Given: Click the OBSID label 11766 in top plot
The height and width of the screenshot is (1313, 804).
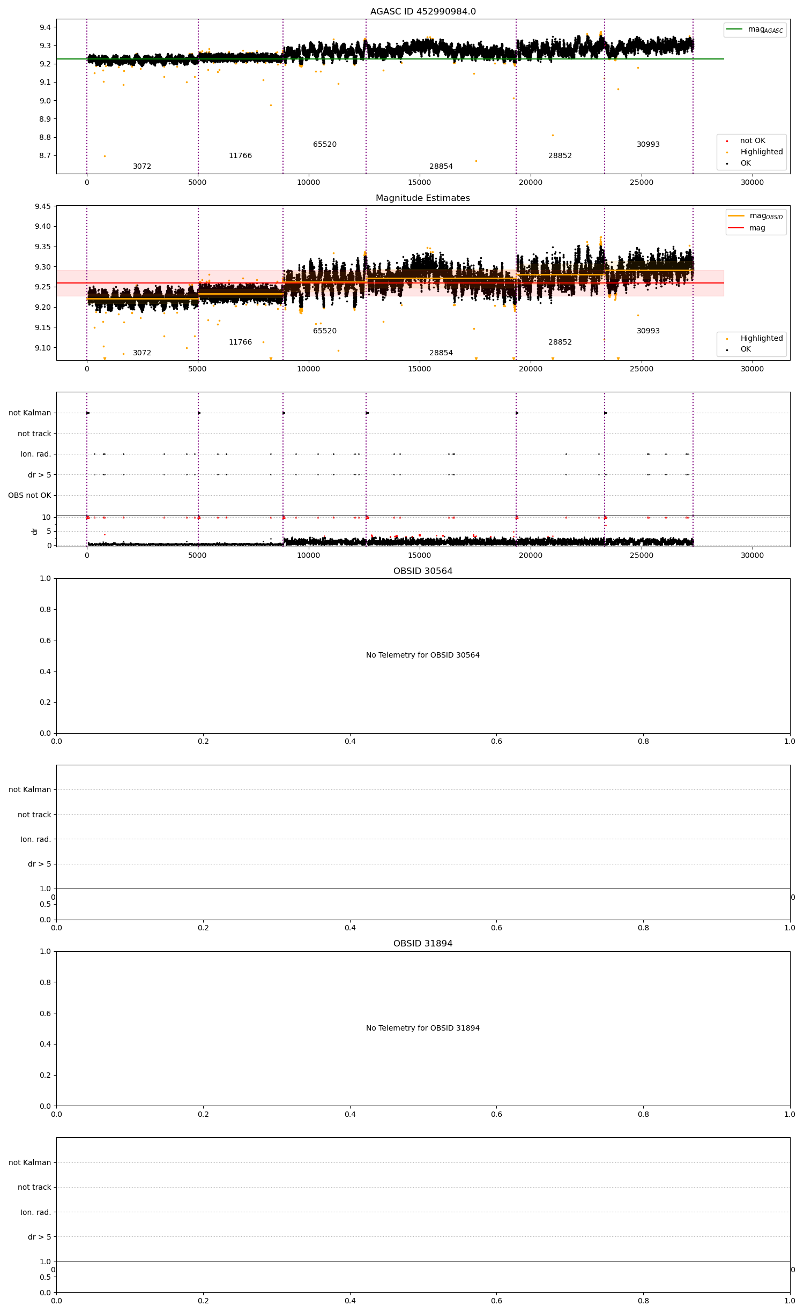Looking at the screenshot, I should [x=240, y=155].
